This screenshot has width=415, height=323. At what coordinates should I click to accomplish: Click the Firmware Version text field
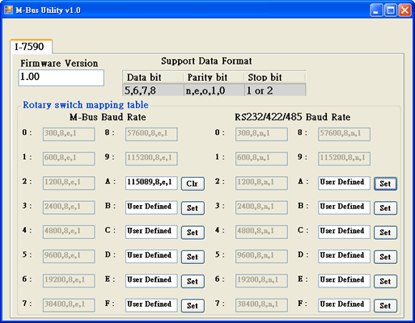[x=61, y=78]
